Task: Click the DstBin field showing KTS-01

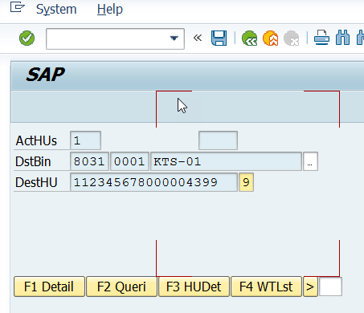Action: tap(226, 161)
